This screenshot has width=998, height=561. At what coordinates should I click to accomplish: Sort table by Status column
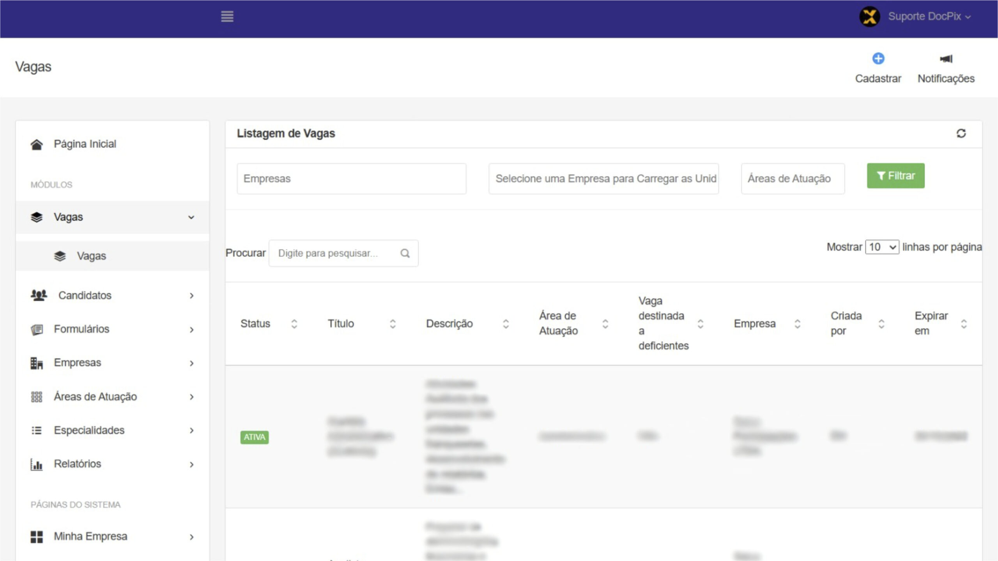[294, 324]
